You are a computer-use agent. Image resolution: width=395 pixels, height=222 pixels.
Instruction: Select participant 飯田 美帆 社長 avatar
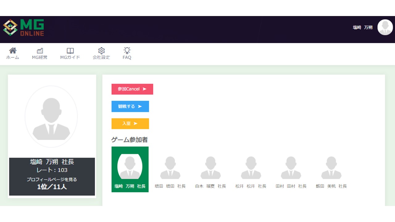[331, 168]
